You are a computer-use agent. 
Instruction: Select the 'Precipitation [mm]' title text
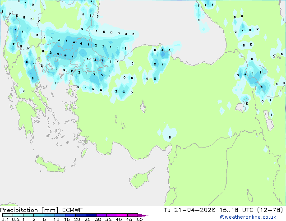(x=29, y=210)
